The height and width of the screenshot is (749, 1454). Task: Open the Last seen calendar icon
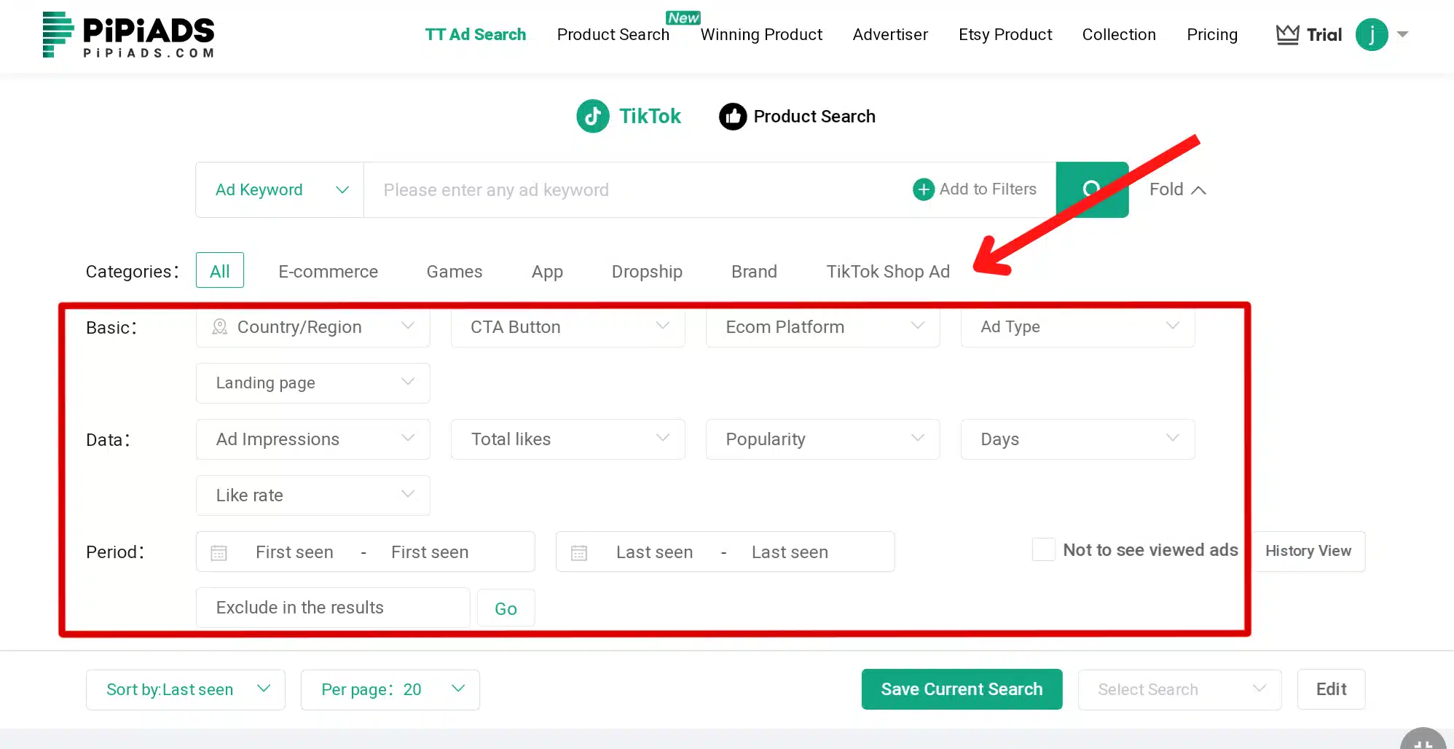pos(579,552)
